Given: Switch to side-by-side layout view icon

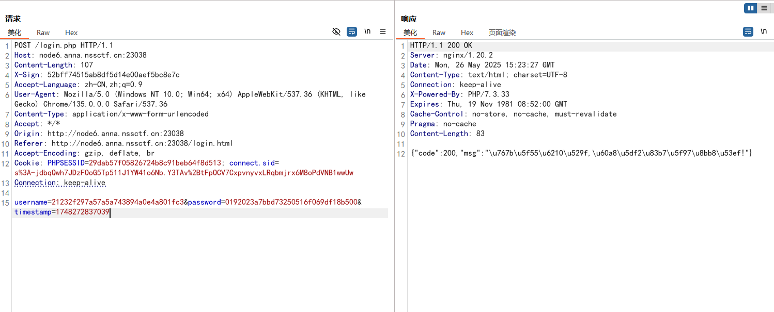Looking at the screenshot, I should coord(751,8).
